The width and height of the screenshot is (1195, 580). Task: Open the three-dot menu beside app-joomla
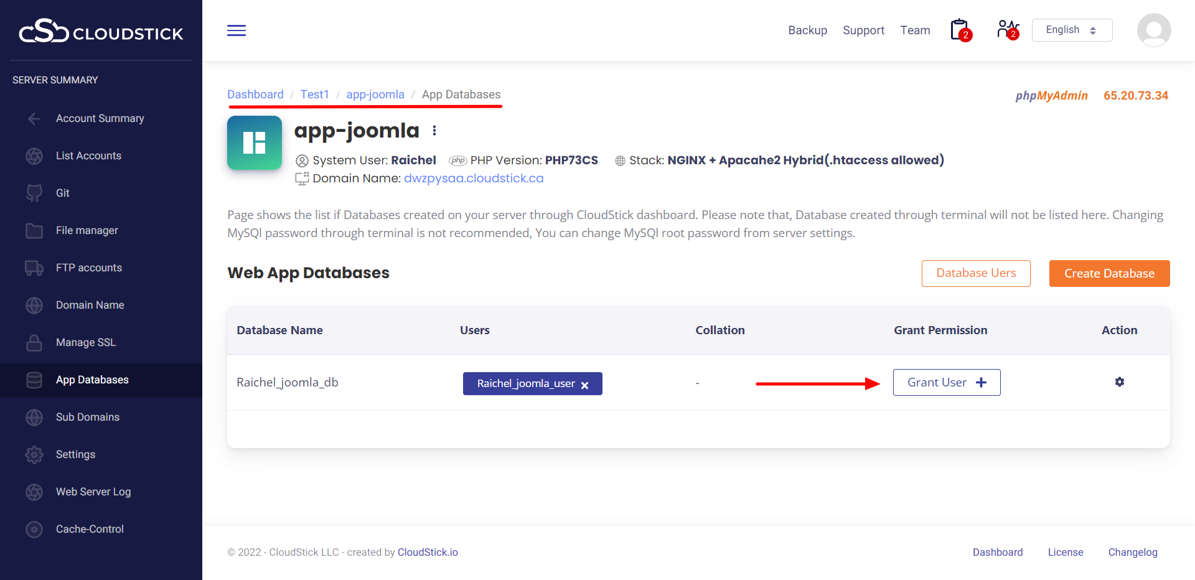434,131
